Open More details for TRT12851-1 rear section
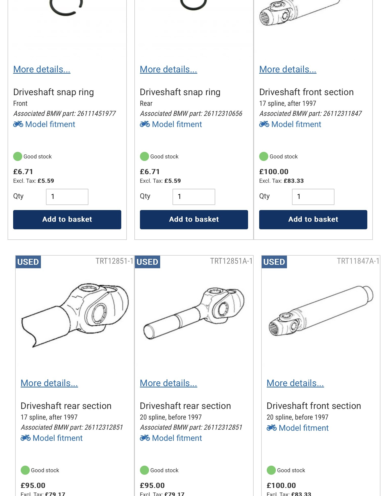Image resolution: width=388 pixels, height=496 pixels. pos(49,383)
